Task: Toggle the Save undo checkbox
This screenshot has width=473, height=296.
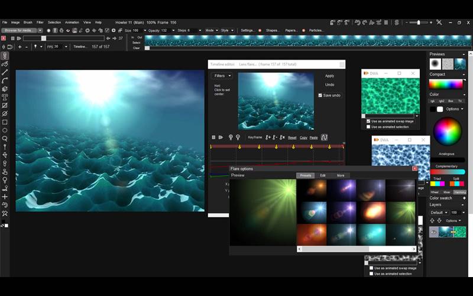Action: [320, 95]
